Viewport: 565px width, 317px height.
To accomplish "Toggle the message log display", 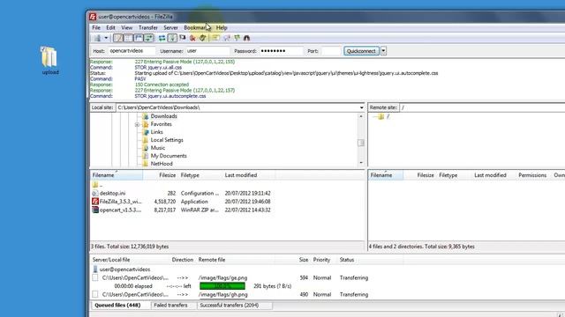I will tap(118, 38).
